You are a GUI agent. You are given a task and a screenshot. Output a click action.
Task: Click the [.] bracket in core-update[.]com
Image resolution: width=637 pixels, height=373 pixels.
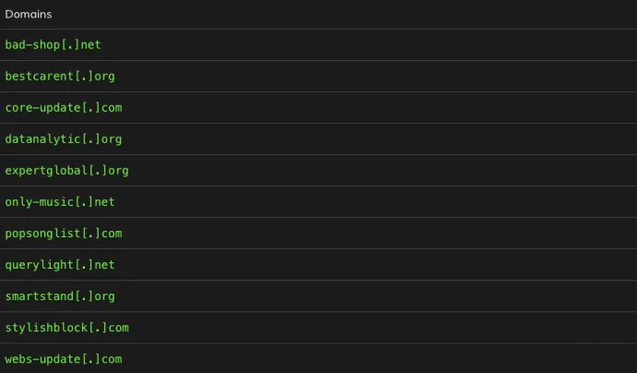coord(91,108)
